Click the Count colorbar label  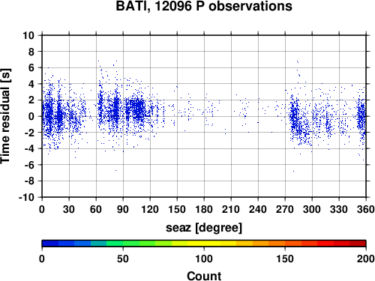tap(204, 276)
